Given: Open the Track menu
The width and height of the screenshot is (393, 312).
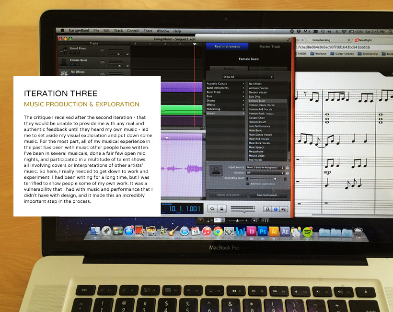Looking at the screenshot, I should pos(118,31).
